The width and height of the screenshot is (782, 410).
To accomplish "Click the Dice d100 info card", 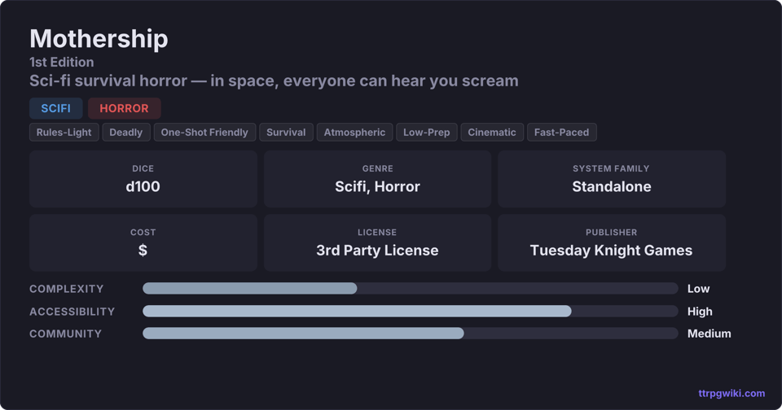I will 143,179.
